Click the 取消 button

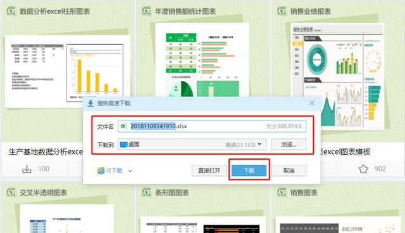tap(289, 170)
